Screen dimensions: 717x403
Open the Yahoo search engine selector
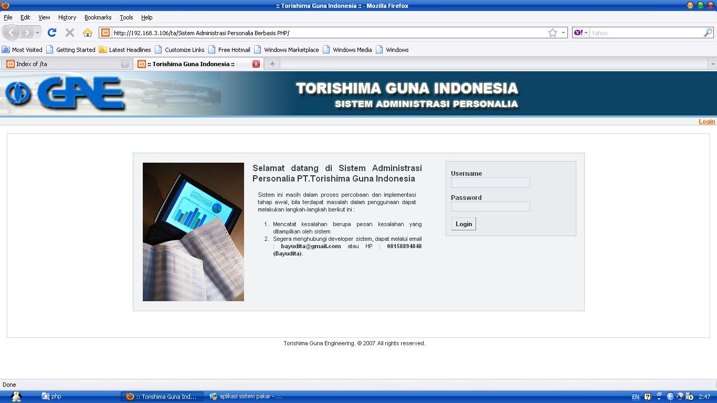point(581,33)
